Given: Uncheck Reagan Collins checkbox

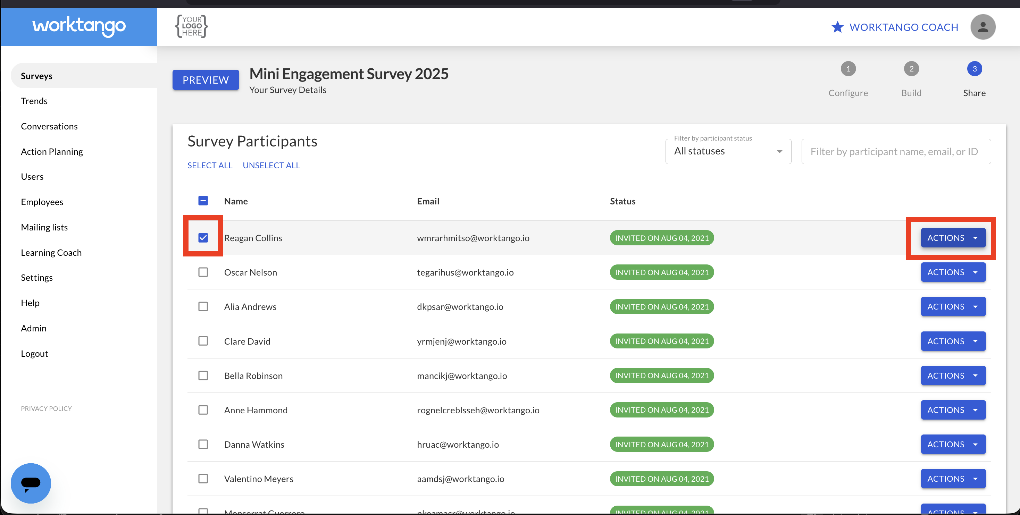Looking at the screenshot, I should (203, 237).
